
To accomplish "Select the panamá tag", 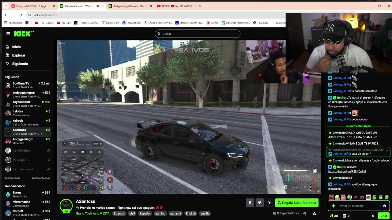I will (x=175, y=214).
